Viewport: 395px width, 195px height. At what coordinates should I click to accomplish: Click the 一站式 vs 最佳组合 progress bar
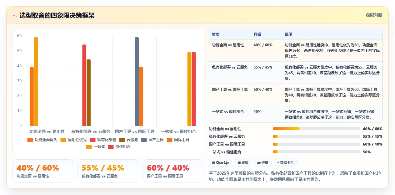316,152
